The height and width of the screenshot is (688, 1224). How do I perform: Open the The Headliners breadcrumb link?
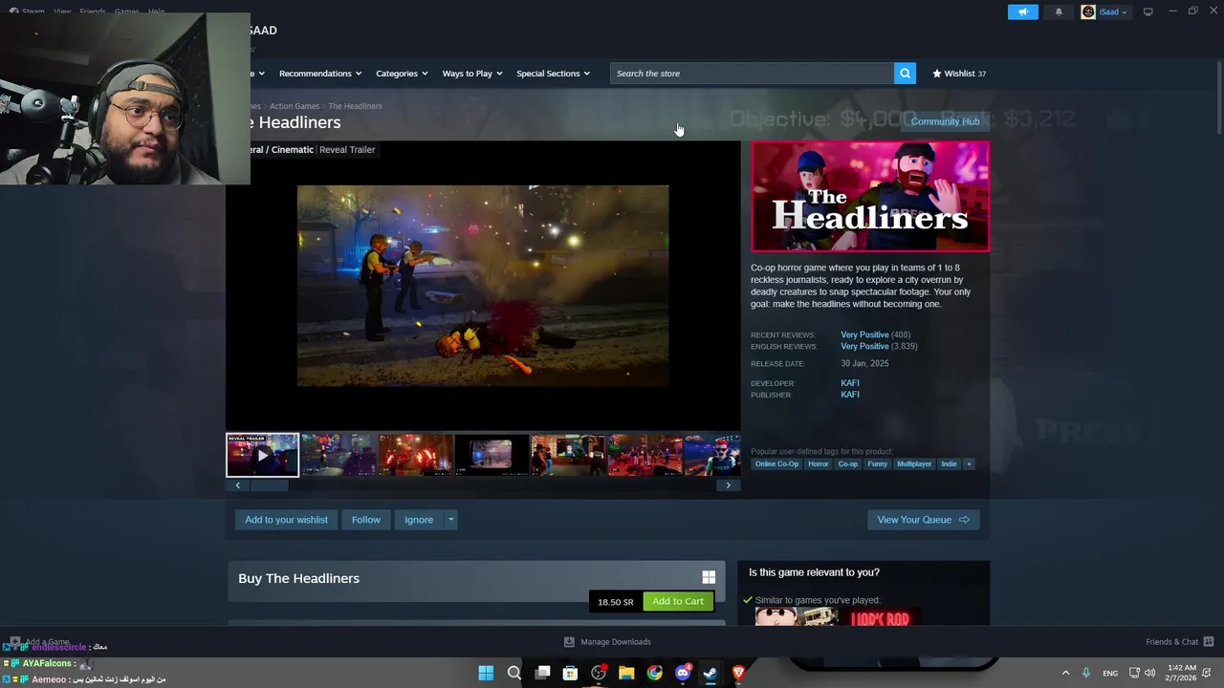[355, 106]
